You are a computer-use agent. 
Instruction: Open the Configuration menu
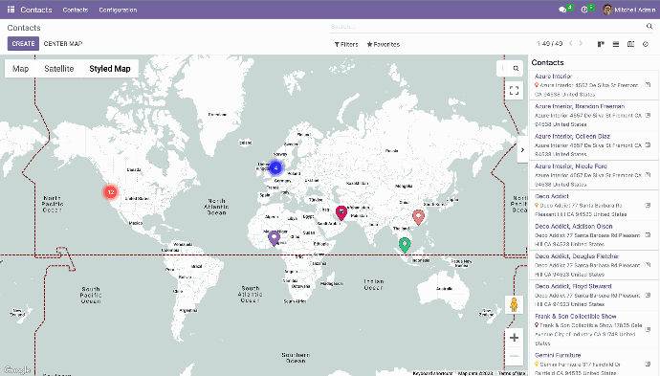(x=118, y=10)
